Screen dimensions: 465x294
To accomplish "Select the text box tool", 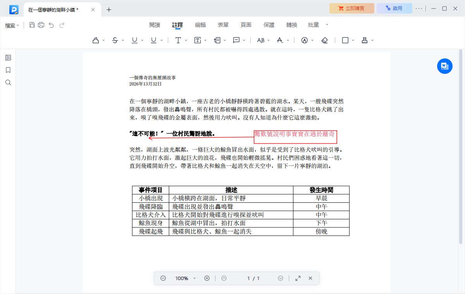I will 198,40.
